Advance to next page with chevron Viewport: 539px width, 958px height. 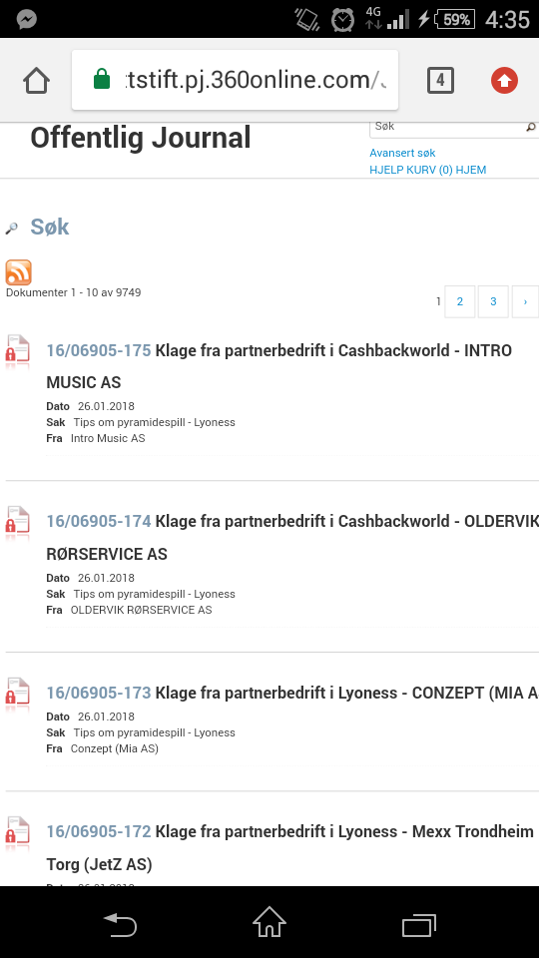[x=526, y=301]
